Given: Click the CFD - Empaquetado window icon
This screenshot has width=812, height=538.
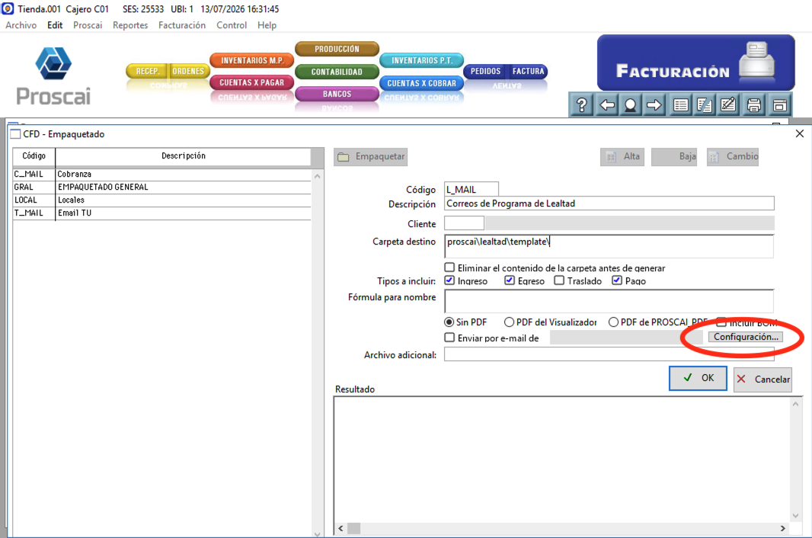Looking at the screenshot, I should coord(15,134).
